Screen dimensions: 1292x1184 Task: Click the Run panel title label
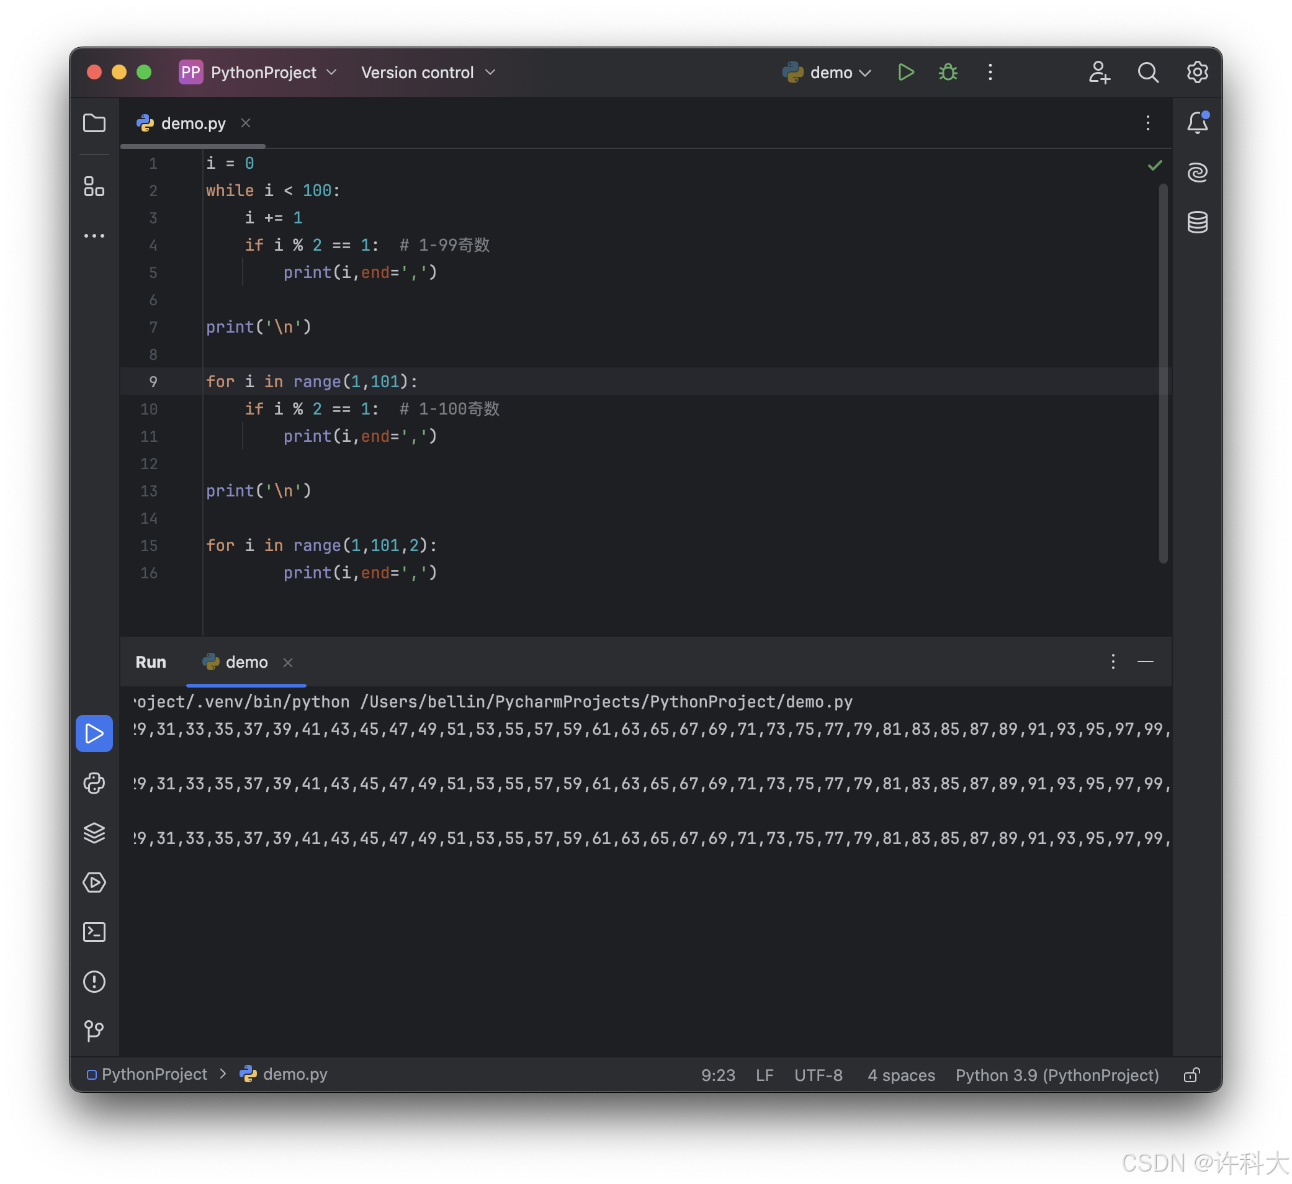[x=151, y=662]
